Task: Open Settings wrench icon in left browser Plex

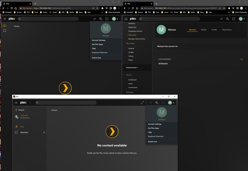Action: [101, 19]
